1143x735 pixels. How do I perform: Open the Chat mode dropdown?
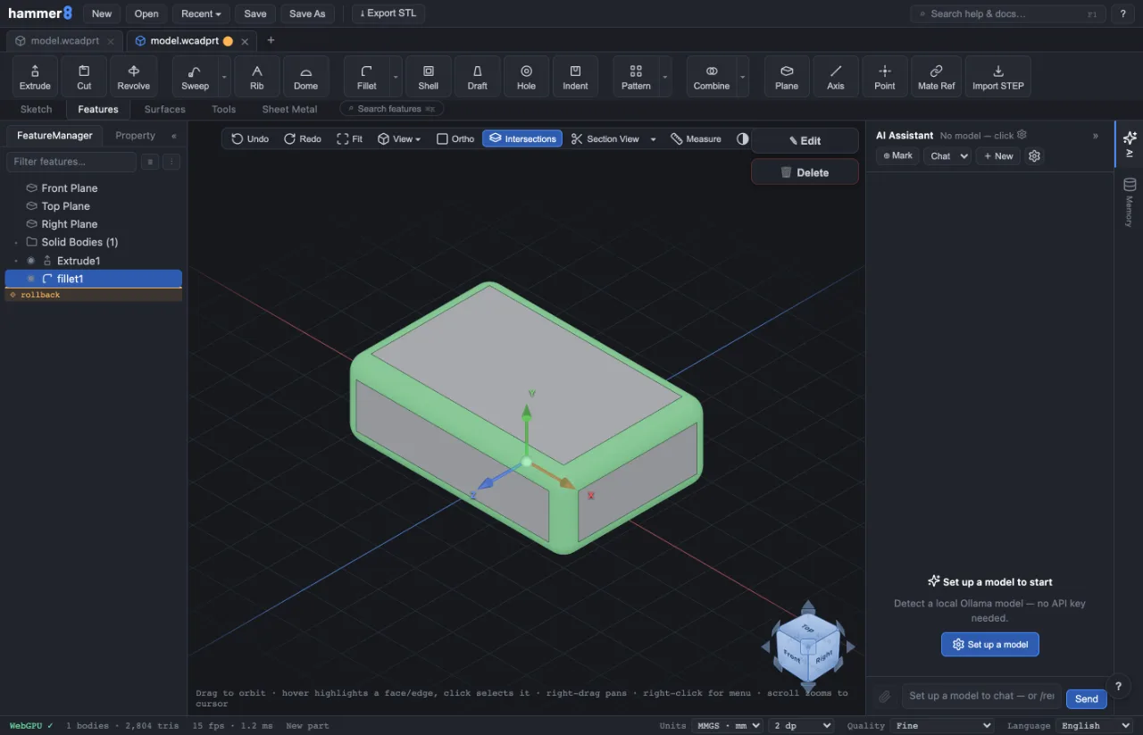(x=947, y=155)
